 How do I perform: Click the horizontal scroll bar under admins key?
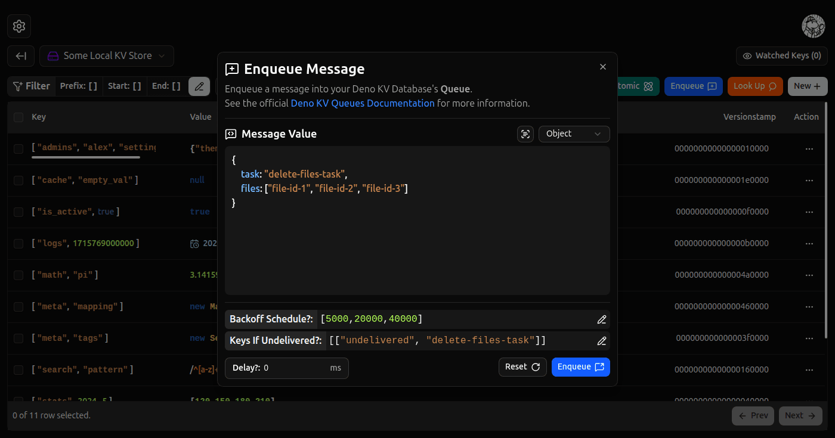(x=86, y=157)
